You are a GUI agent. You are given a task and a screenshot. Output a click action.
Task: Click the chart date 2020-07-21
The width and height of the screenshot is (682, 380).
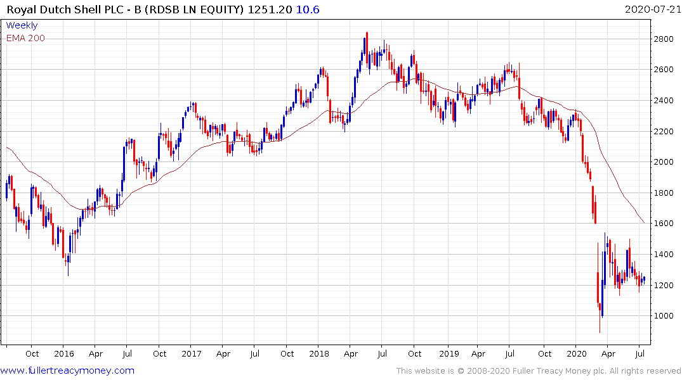[653, 9]
